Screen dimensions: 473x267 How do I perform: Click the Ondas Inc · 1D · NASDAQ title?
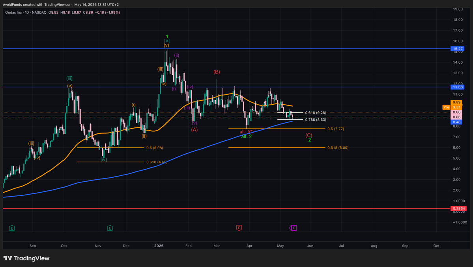click(x=26, y=13)
